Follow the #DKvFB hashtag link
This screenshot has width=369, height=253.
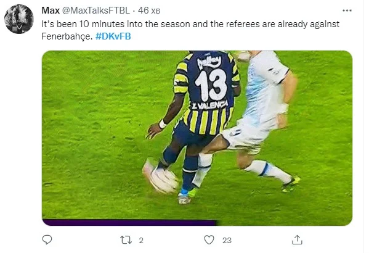click(113, 36)
